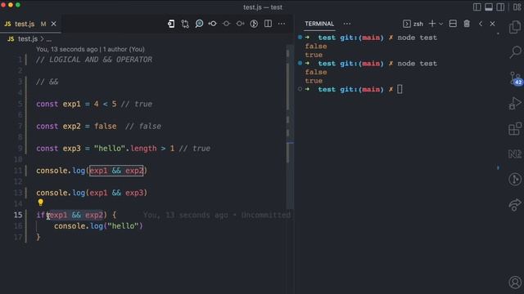This screenshot has height=294, width=524.
Task: Click 'const exp1 = 4 < 5' line
Action: pyautogui.click(x=76, y=104)
